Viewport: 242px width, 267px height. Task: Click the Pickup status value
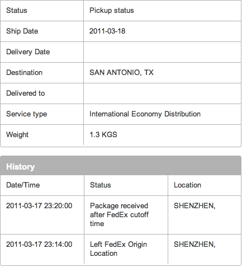click(x=112, y=11)
